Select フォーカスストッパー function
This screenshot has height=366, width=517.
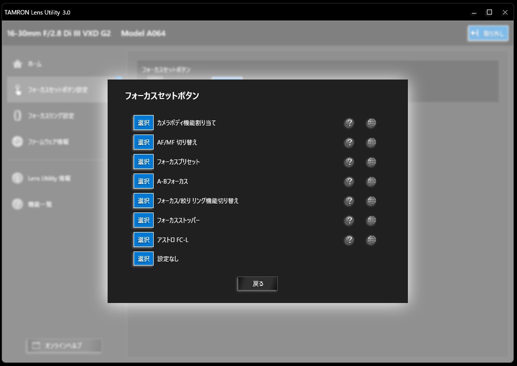(144, 220)
